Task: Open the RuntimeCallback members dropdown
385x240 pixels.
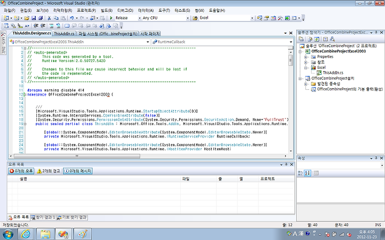Action: coord(291,42)
